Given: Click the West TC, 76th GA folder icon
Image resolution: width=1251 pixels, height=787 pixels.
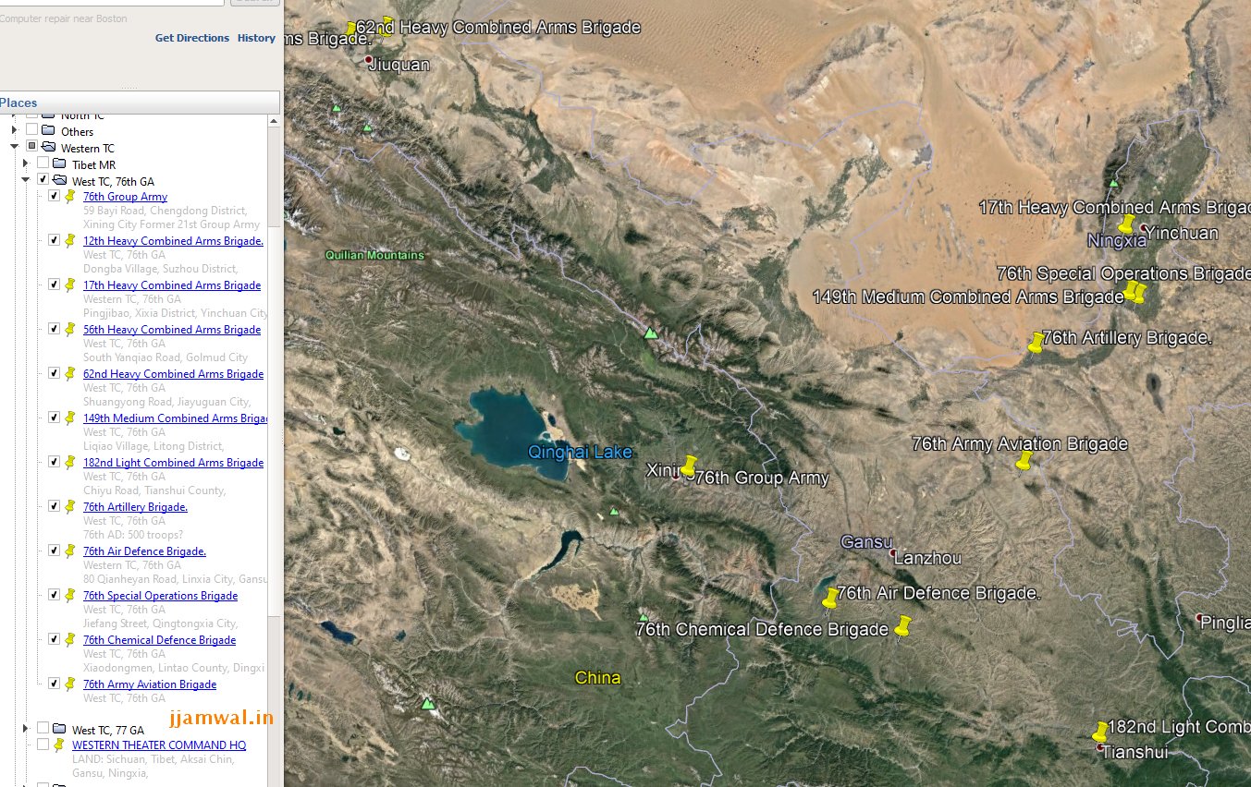Looking at the screenshot, I should point(59,181).
